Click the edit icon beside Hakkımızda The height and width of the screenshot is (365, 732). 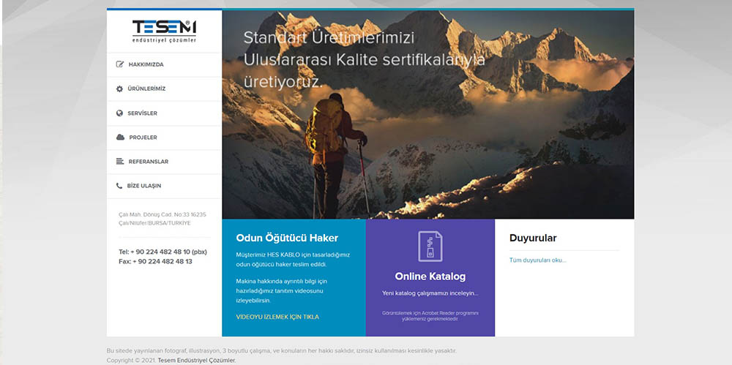(120, 64)
